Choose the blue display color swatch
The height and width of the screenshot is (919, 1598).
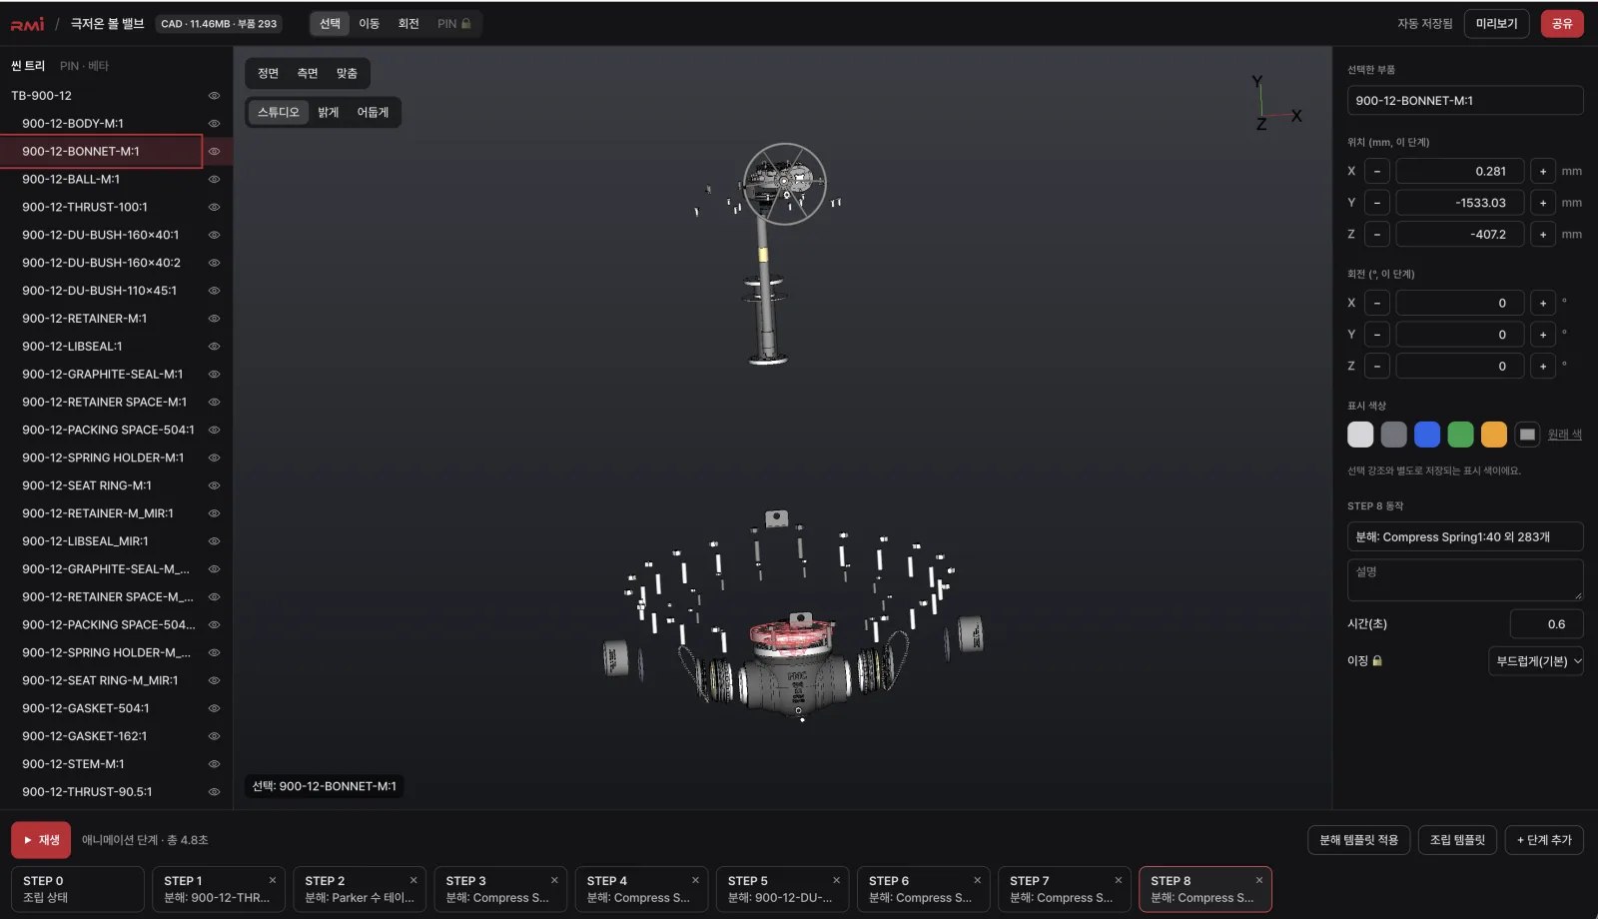(1427, 435)
